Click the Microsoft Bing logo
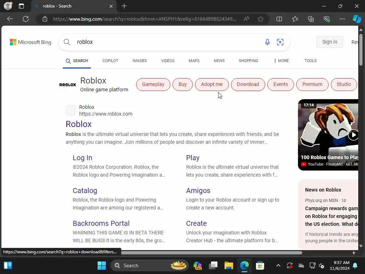365x274 pixels. 31,42
